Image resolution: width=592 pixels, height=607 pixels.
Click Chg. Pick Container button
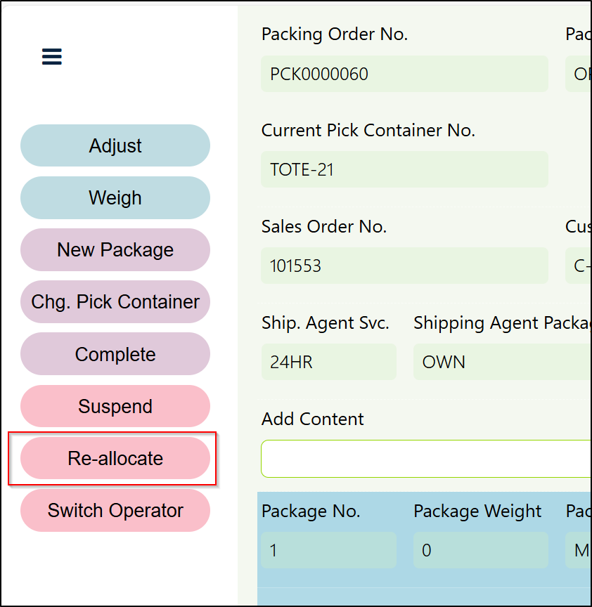tap(115, 301)
